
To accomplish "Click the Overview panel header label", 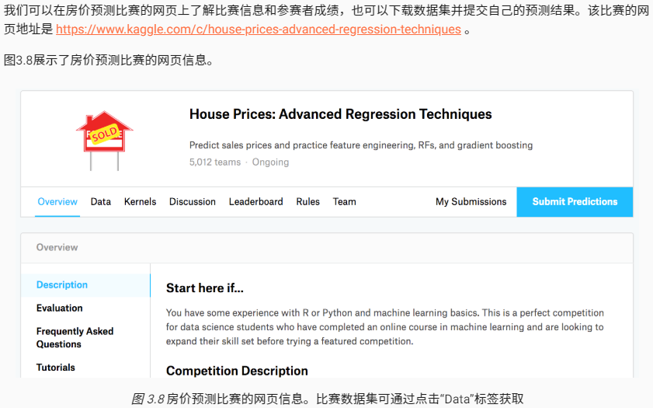I will 57,248.
